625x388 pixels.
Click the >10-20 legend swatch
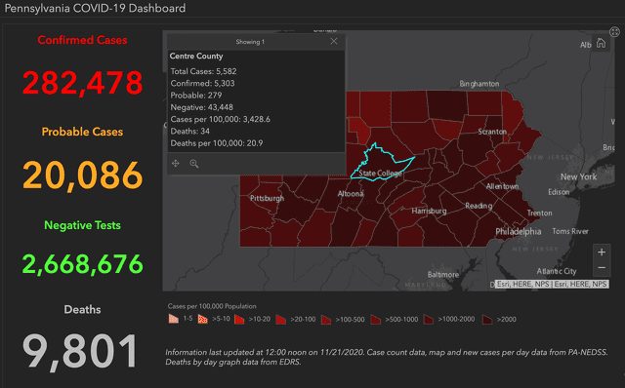click(239, 319)
